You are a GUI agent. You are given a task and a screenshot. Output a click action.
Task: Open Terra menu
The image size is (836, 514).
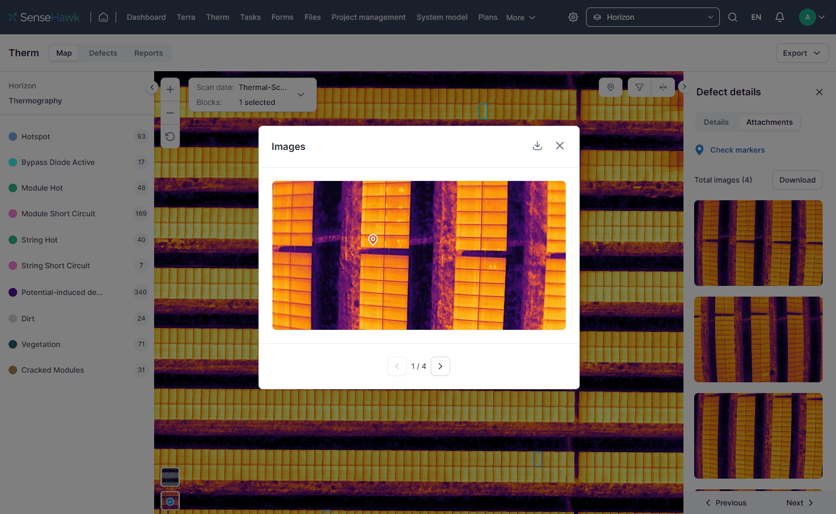(x=186, y=17)
